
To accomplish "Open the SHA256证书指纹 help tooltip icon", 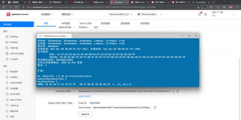I will (x=74, y=91).
